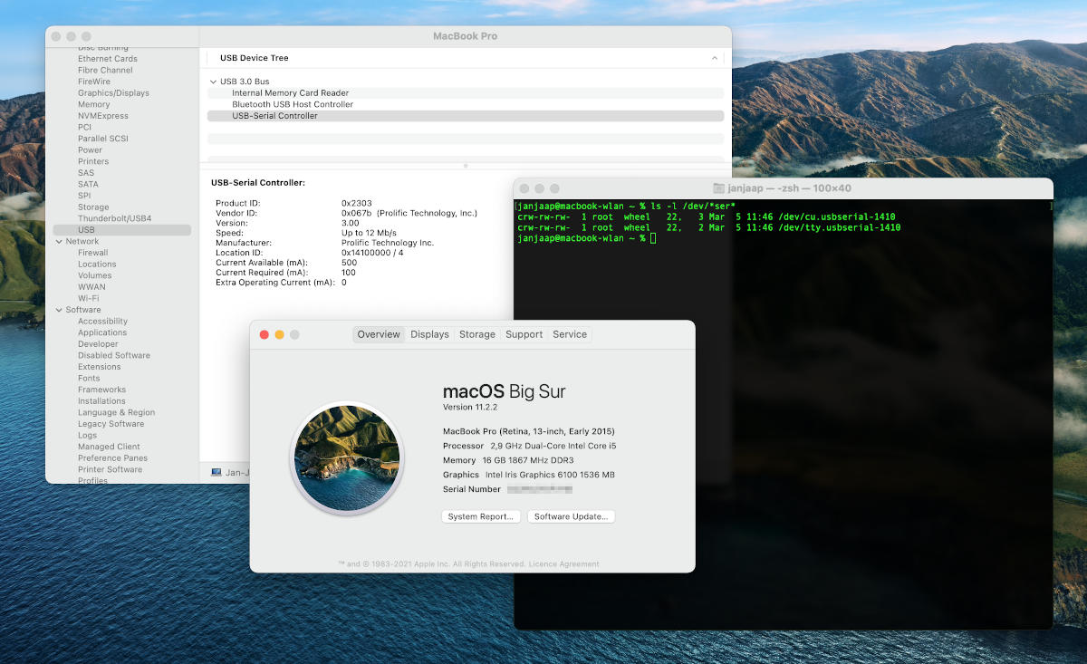The image size is (1087, 664).
Task: Choose Storage in the System Information sidebar
Action: [x=93, y=207]
